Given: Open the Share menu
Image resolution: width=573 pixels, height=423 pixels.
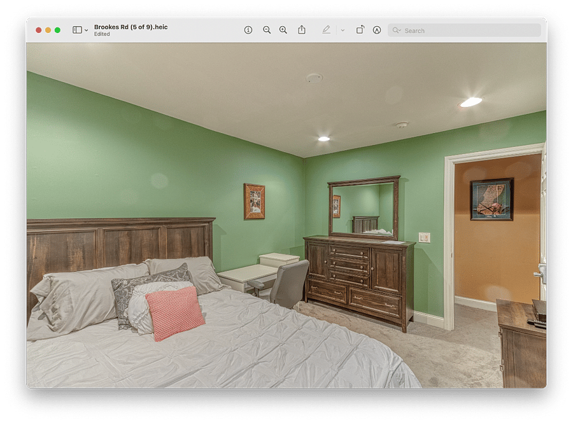Looking at the screenshot, I should pyautogui.click(x=302, y=30).
